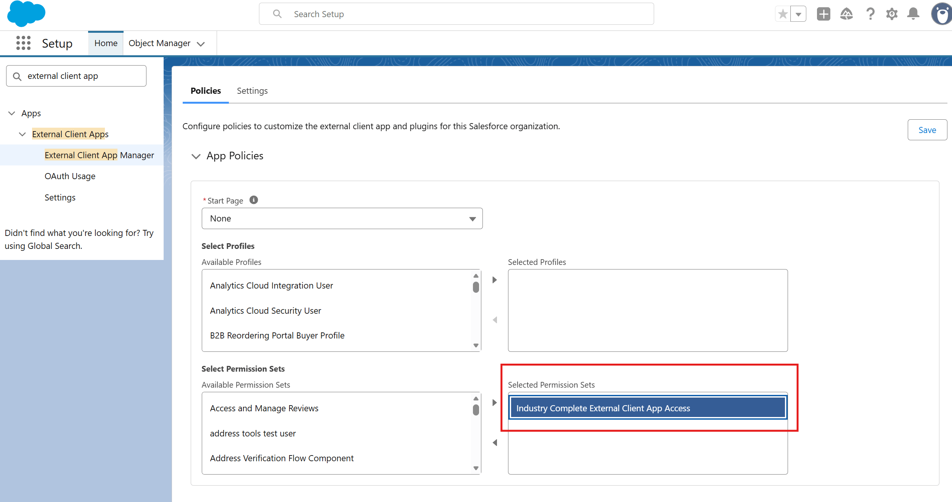Collapse the External Client Apps node chevron
The image size is (952, 502).
pos(23,134)
